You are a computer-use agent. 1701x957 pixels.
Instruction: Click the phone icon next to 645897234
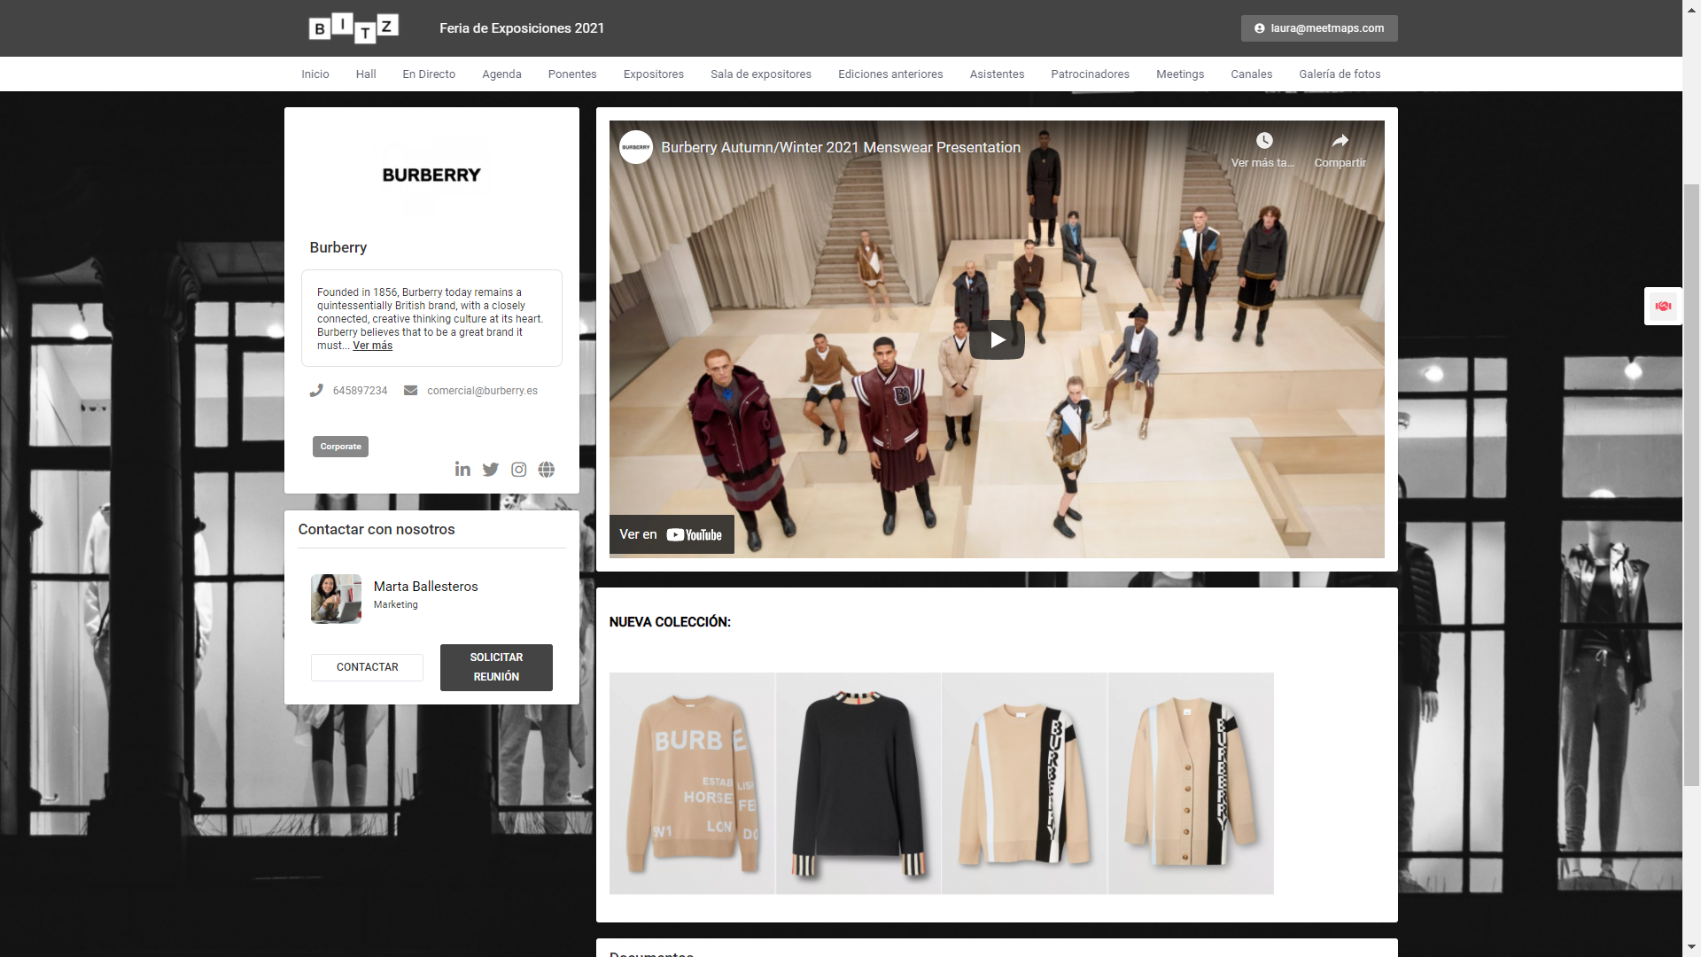point(316,391)
